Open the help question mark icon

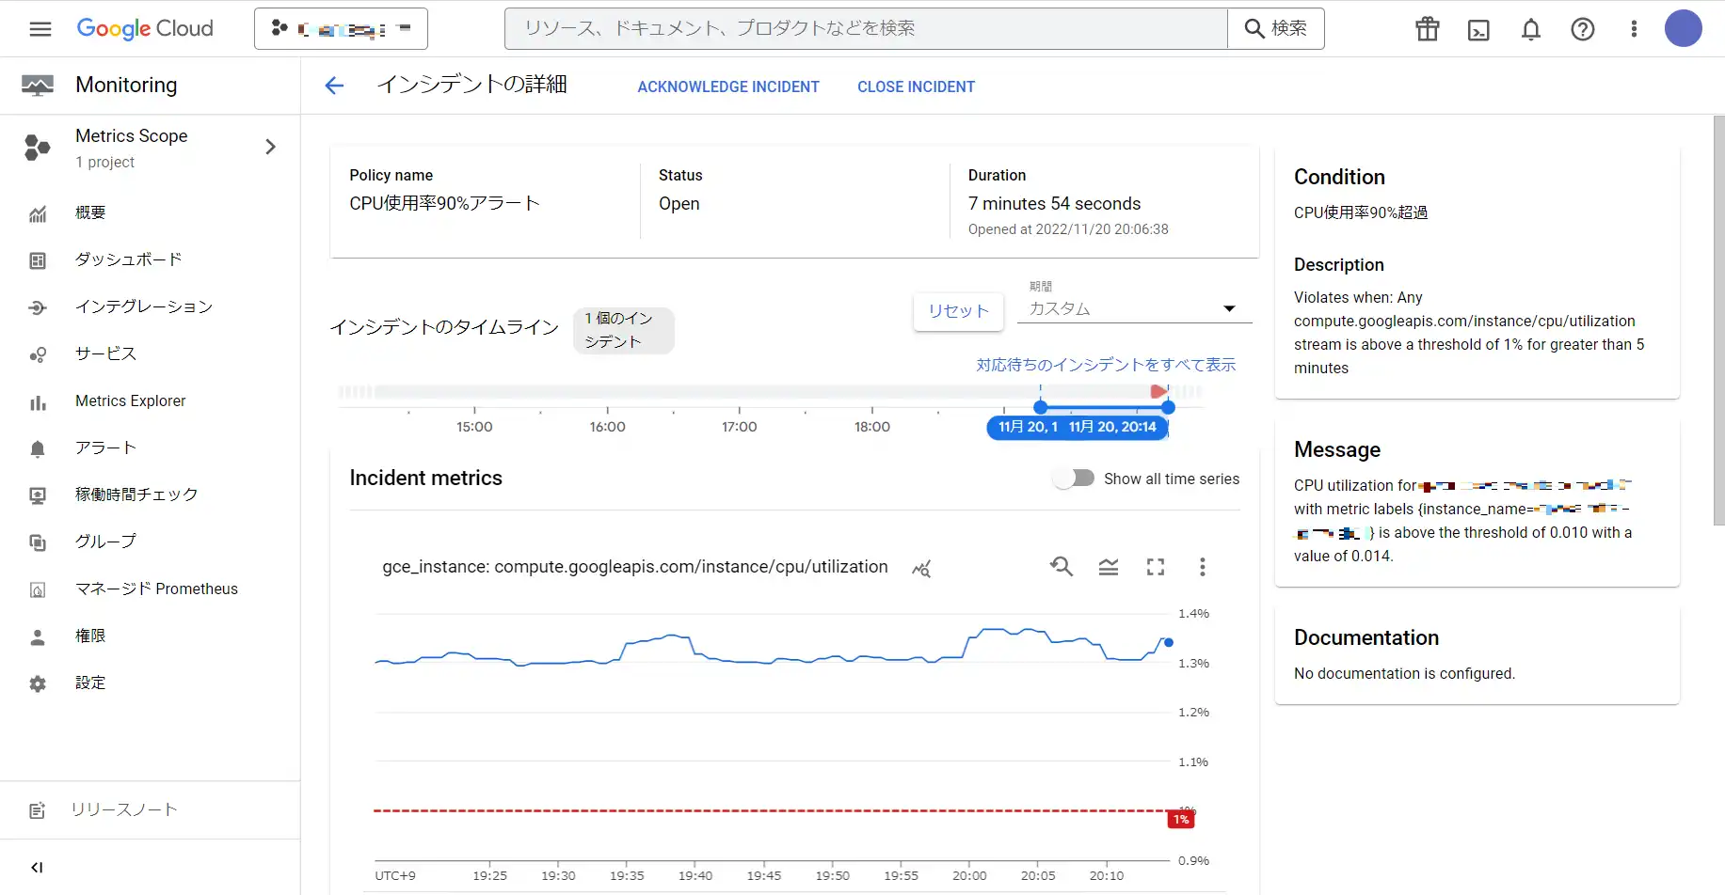[x=1583, y=29]
